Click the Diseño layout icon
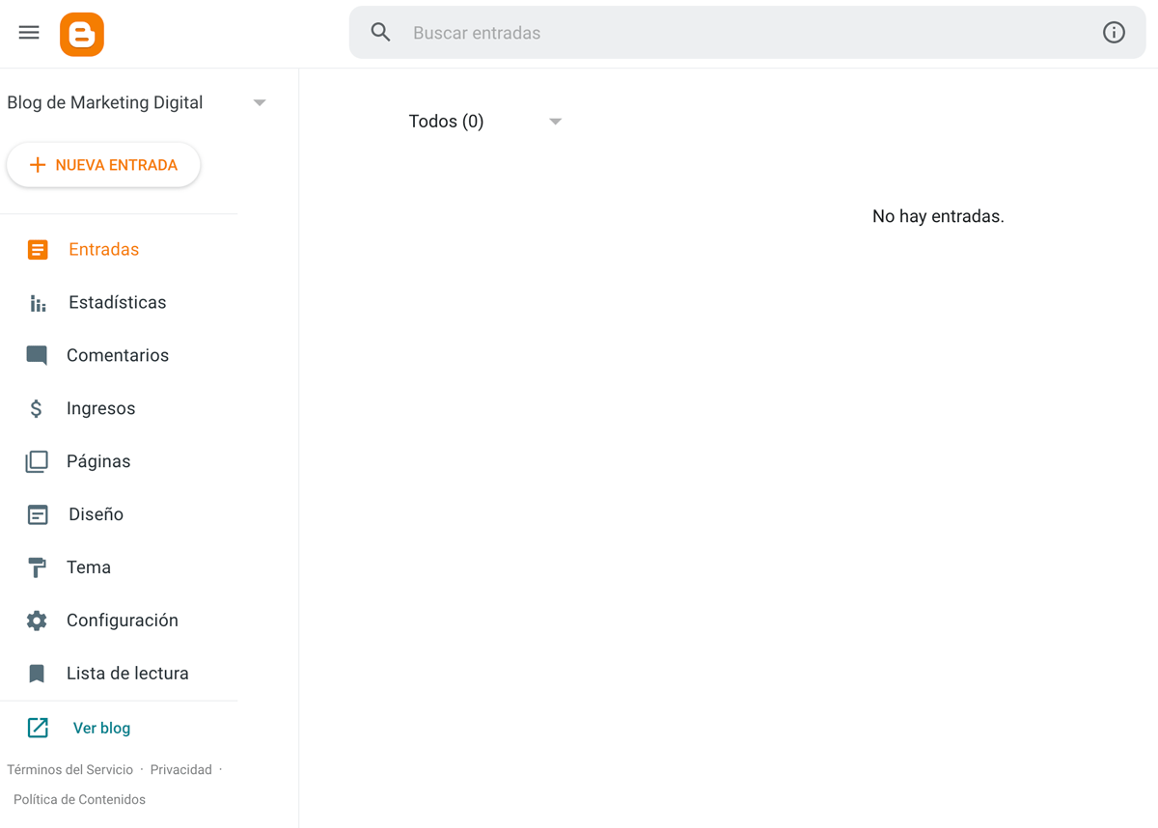Viewport: 1158px width, 828px height. coord(37,514)
